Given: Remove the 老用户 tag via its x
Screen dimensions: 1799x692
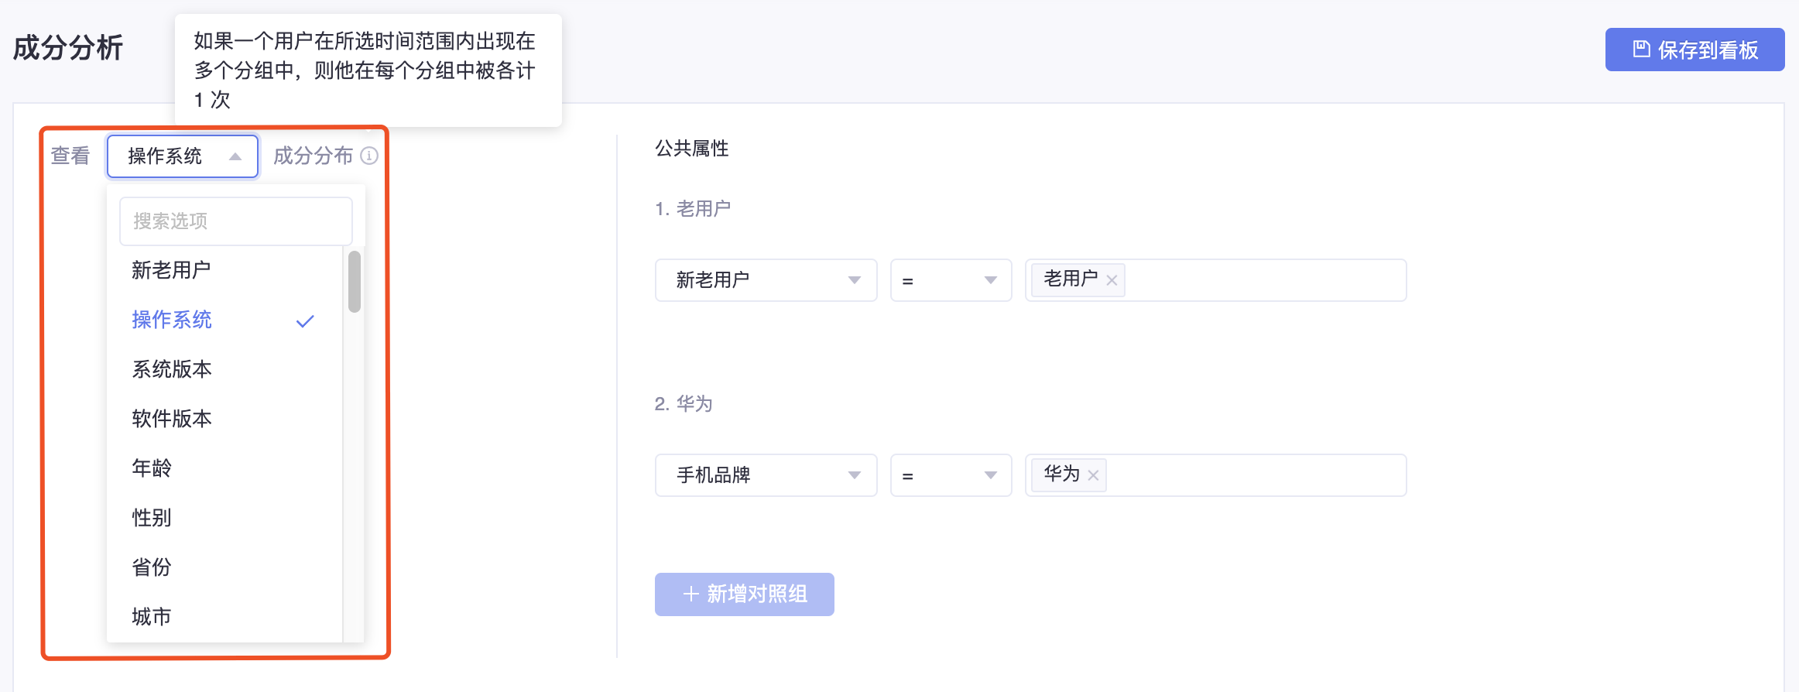Looking at the screenshot, I should (1112, 280).
